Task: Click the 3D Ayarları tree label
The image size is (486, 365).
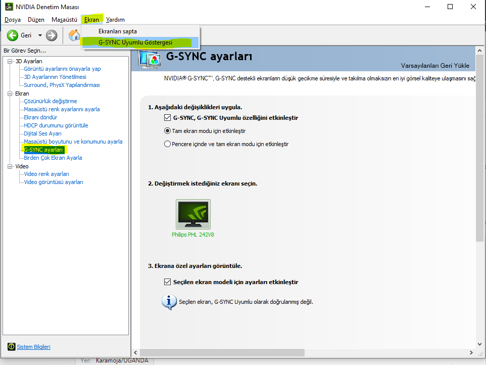Action: (29, 61)
